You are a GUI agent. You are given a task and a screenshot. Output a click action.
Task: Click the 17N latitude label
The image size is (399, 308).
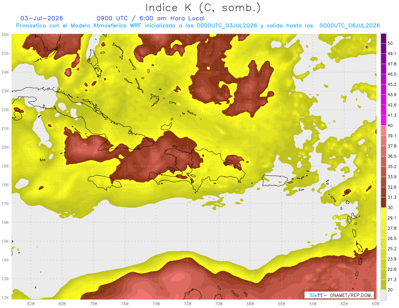tap(5, 203)
